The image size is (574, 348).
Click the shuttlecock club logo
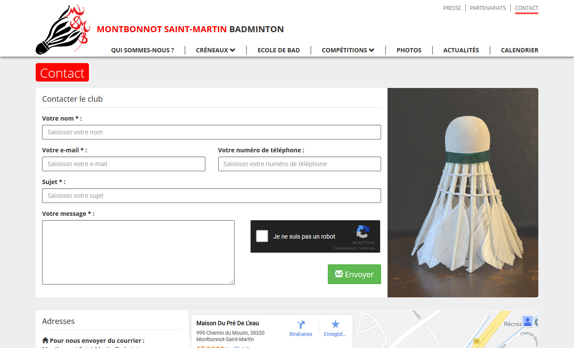point(63,30)
